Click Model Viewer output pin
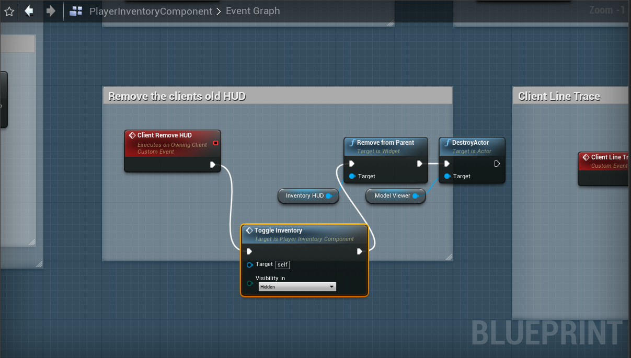The image size is (631, 358). click(x=416, y=196)
